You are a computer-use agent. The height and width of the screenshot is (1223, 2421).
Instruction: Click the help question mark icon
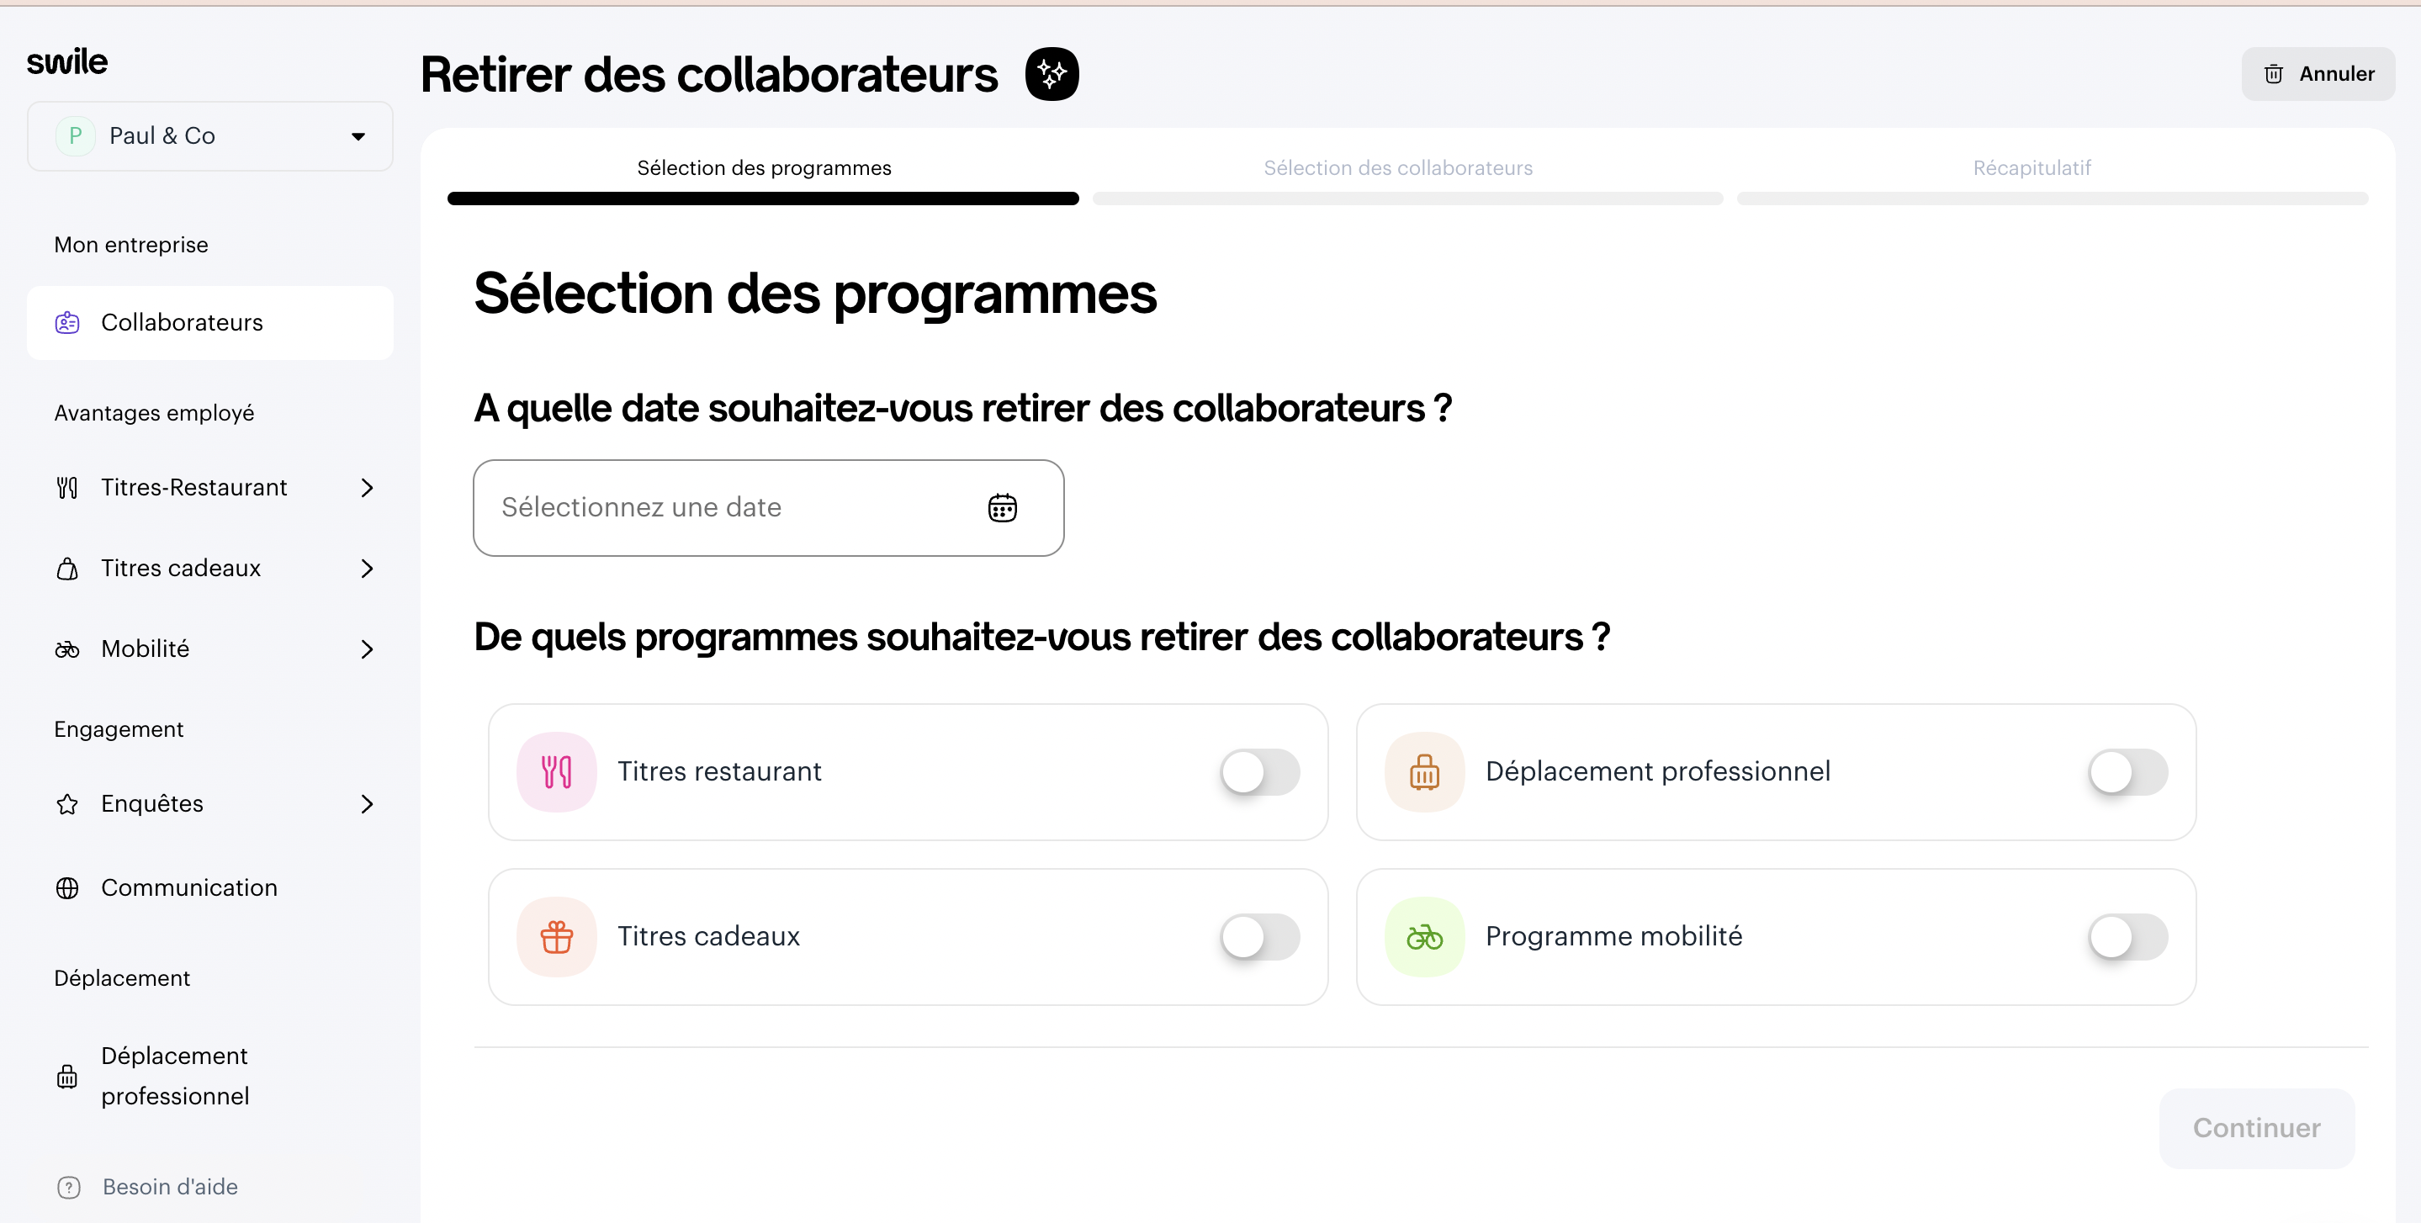69,1188
